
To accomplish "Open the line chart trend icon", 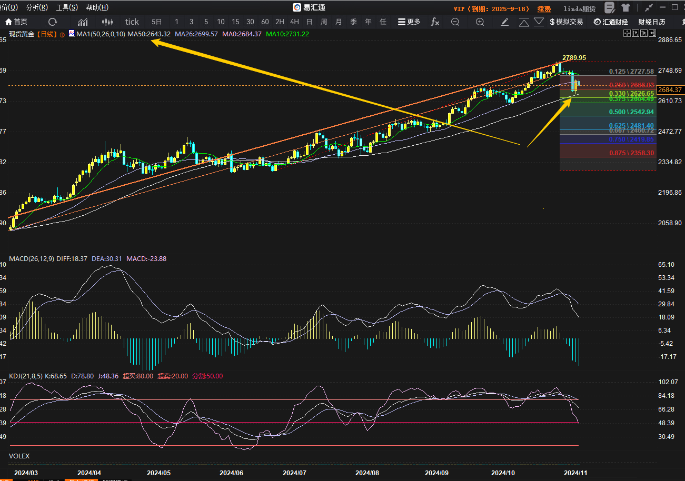I will click(83, 22).
